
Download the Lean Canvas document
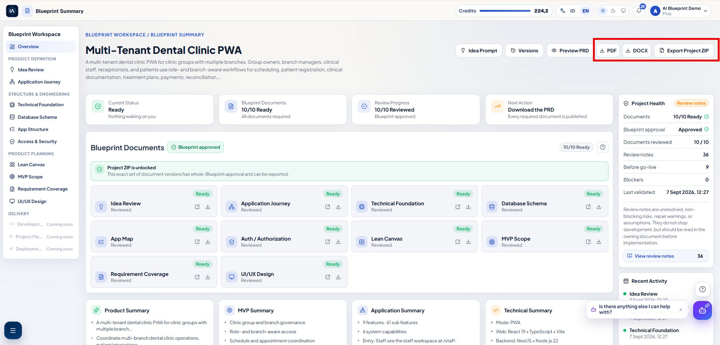(468, 242)
